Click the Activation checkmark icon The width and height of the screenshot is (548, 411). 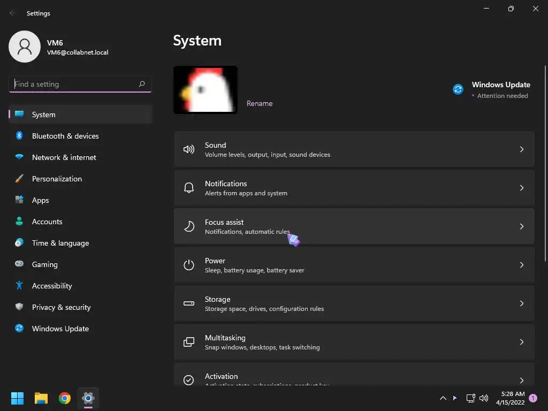point(189,380)
